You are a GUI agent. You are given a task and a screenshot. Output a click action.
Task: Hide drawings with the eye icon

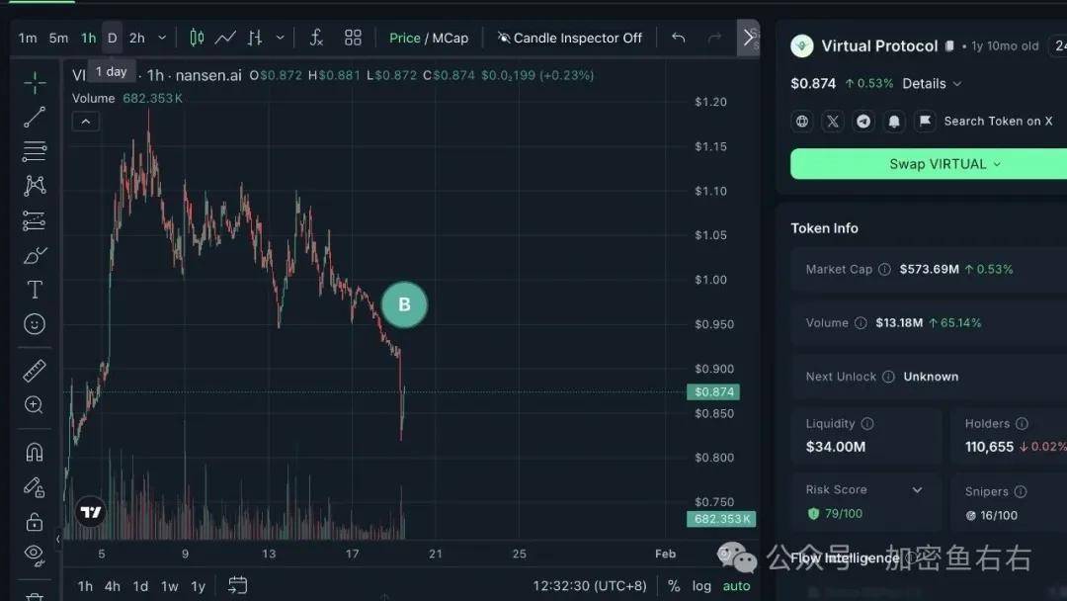[35, 554]
